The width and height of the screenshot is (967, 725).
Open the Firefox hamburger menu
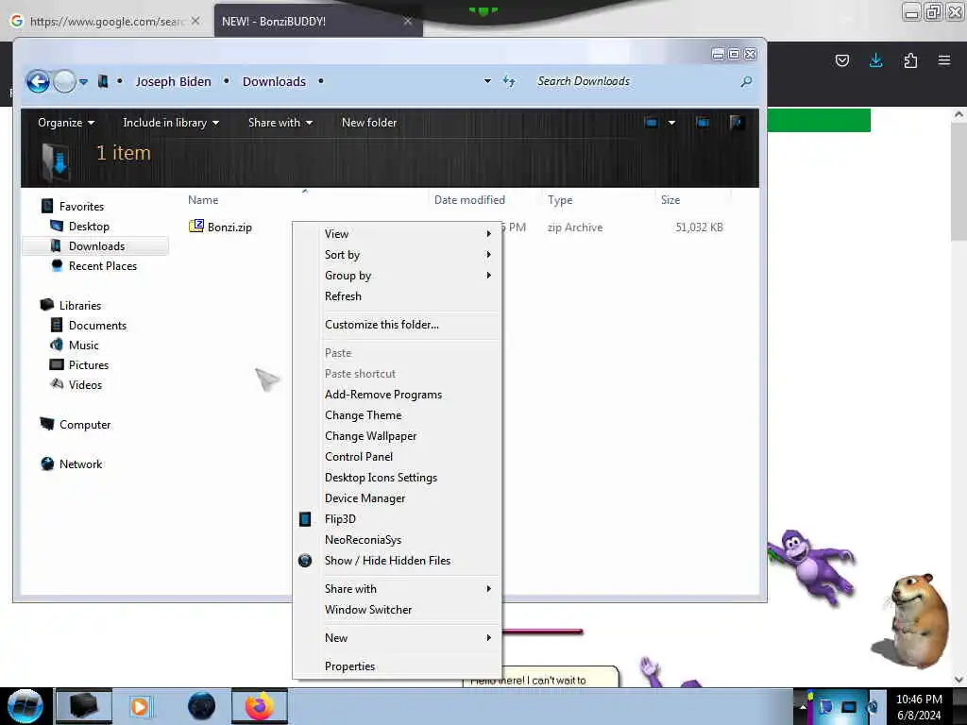[x=944, y=59]
